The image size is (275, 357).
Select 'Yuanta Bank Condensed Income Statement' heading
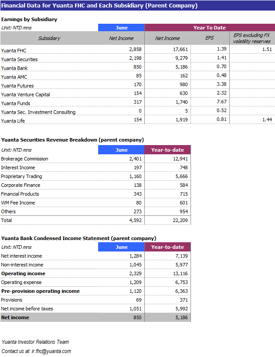(x=79, y=238)
